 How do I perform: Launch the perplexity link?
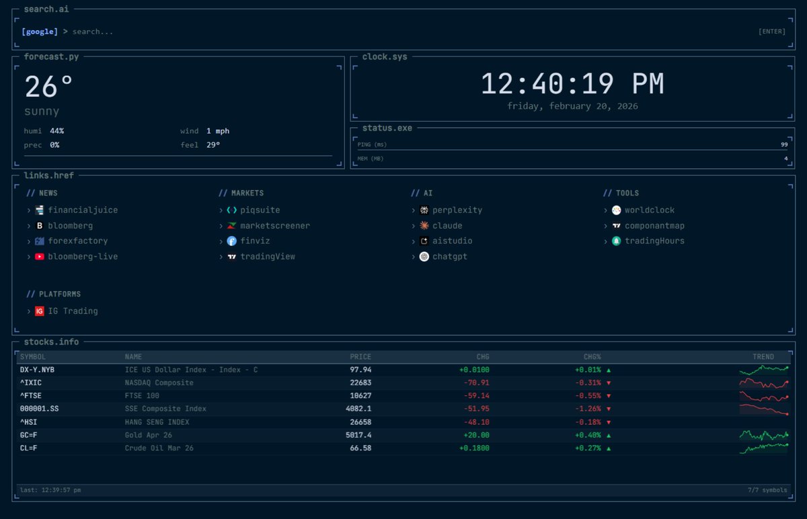click(x=457, y=210)
